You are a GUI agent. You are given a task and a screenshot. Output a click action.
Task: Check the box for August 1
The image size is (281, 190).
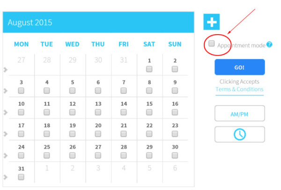click(149, 69)
